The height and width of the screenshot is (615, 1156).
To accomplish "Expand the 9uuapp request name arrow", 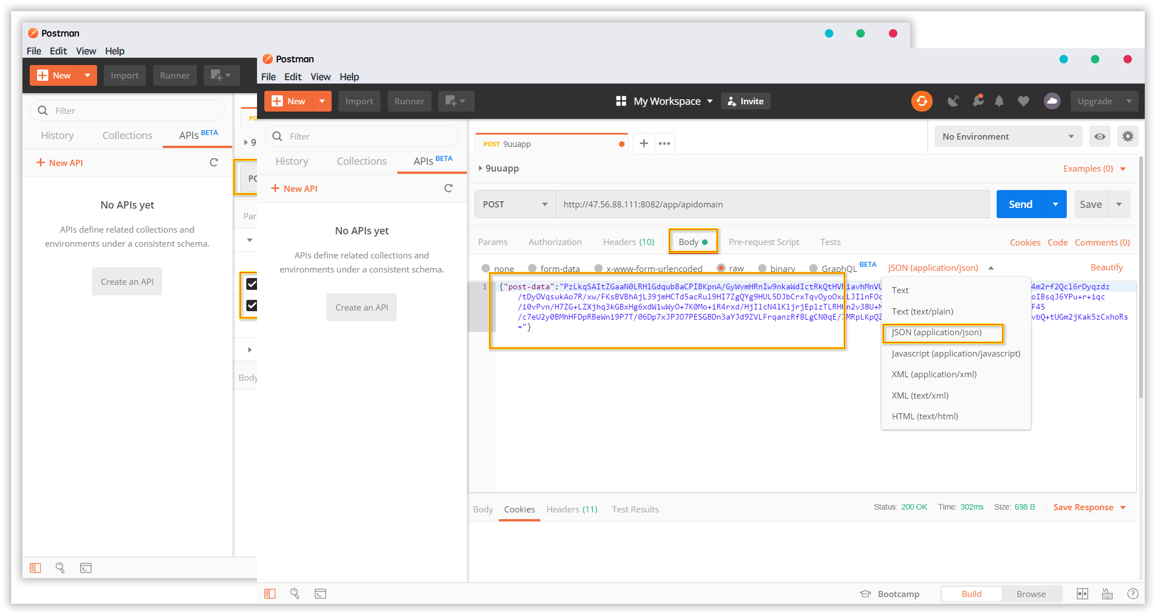I will [480, 168].
